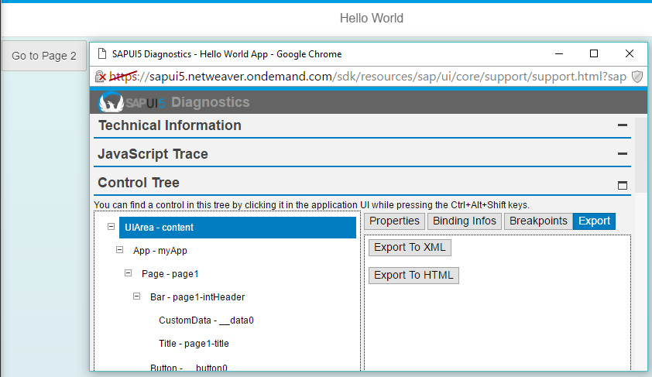The height and width of the screenshot is (377, 652).
Task: Click the URL address bar text
Action: pyautogui.click(x=368, y=77)
